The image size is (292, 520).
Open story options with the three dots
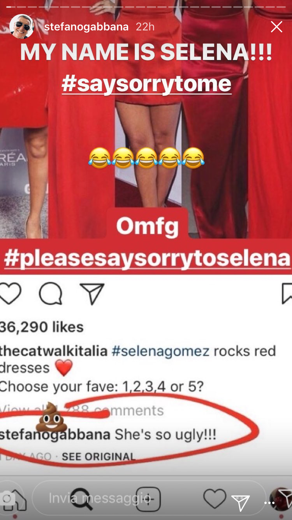269,502
